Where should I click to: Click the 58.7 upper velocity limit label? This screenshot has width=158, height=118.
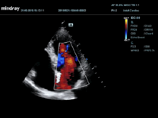126,18
